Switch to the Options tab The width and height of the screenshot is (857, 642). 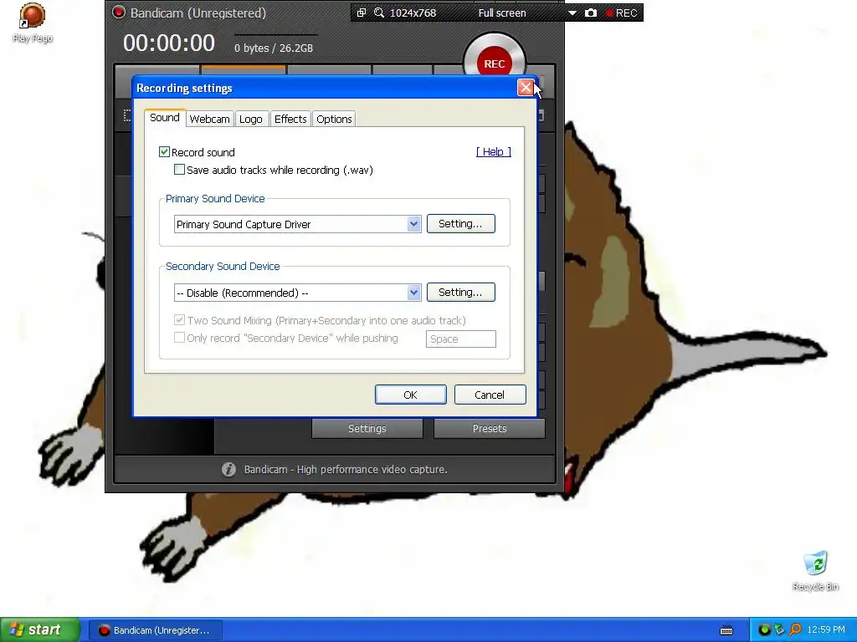click(334, 119)
